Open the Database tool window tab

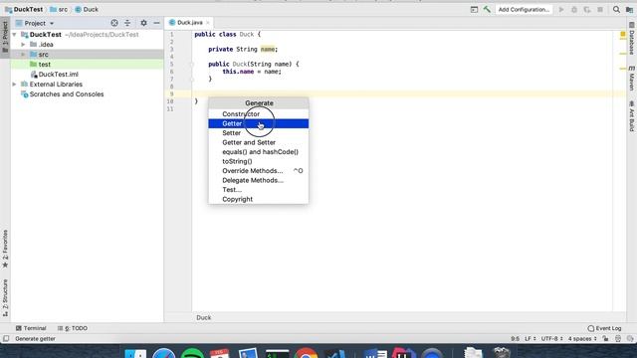[632, 39]
